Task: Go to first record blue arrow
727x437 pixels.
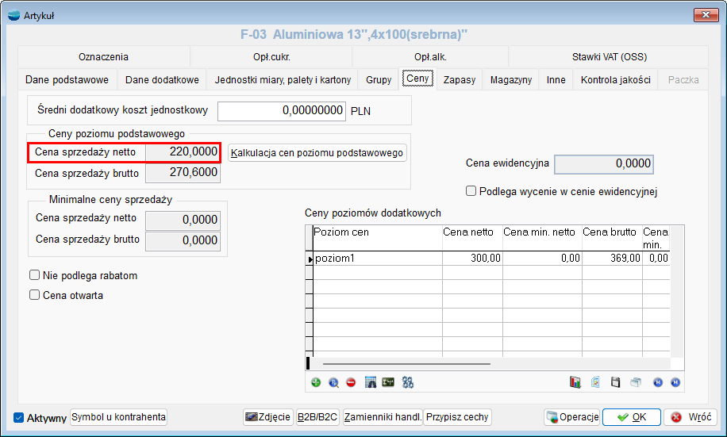Action: (x=658, y=382)
